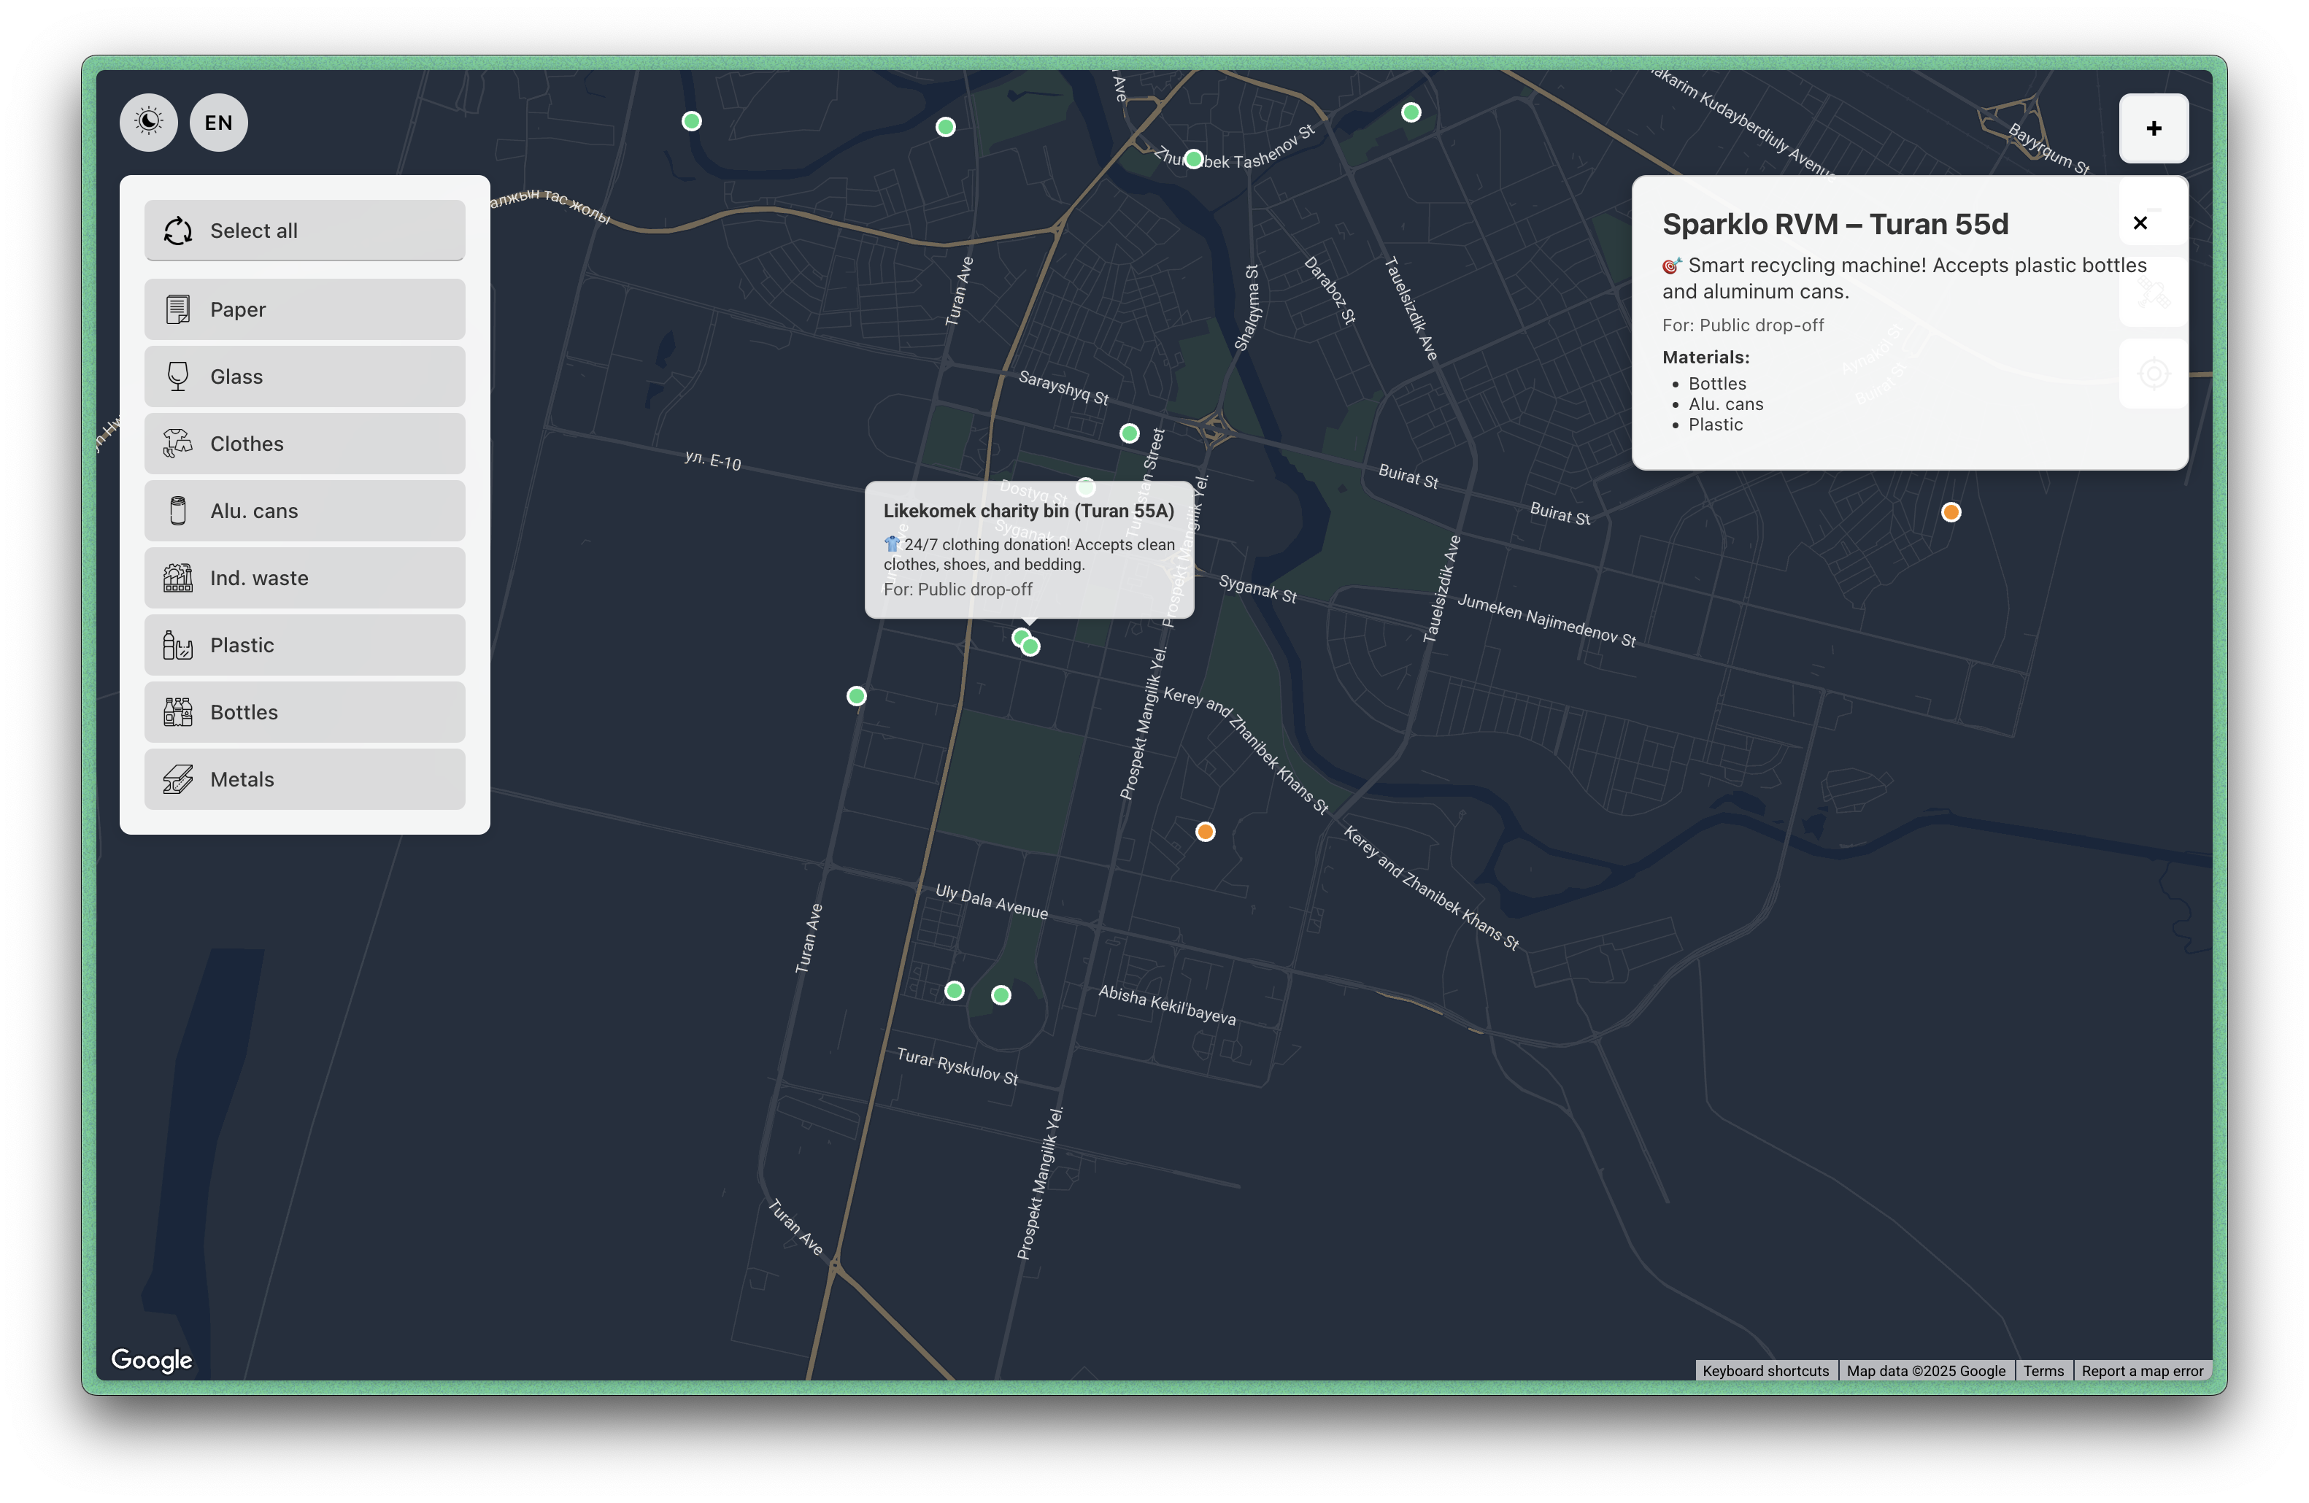Viewport: 2309px width, 1503px height.
Task: Click Report a map error link
Action: point(2142,1370)
